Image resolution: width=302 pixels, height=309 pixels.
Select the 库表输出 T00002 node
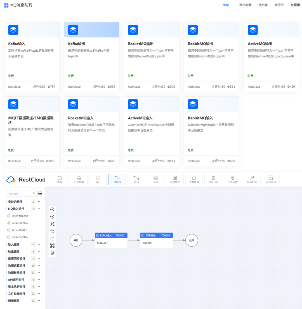click(157, 240)
